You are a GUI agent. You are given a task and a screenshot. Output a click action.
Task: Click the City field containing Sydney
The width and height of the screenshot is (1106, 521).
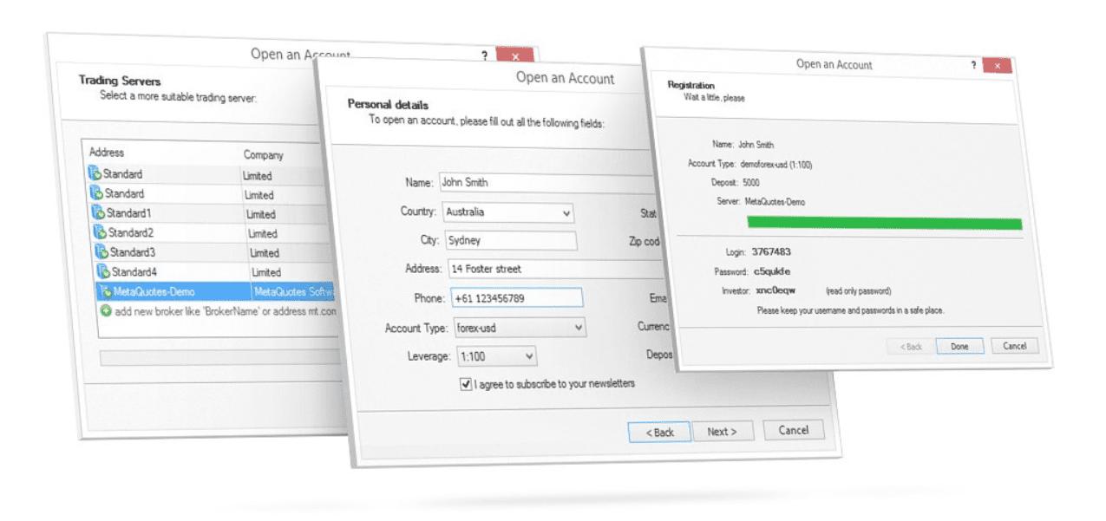pos(510,240)
